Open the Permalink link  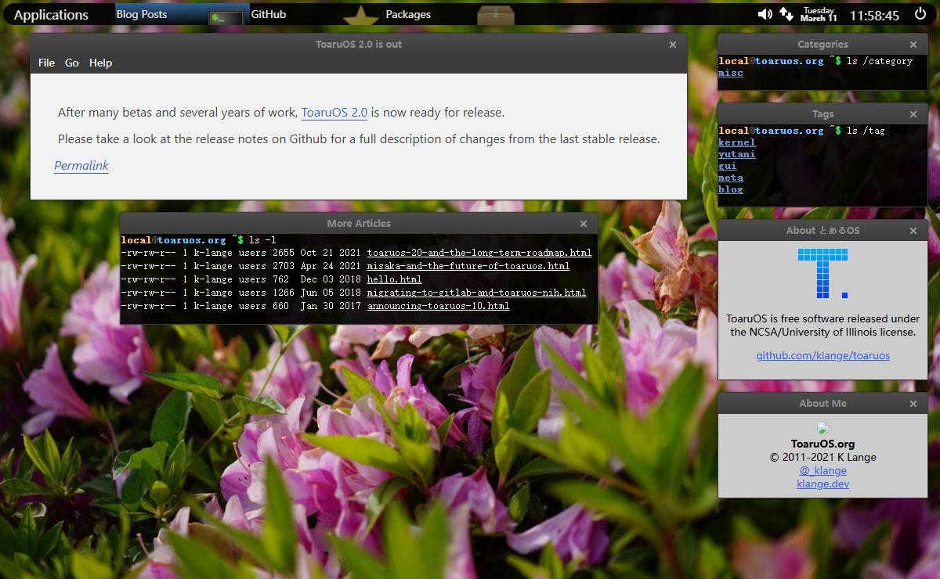click(81, 166)
